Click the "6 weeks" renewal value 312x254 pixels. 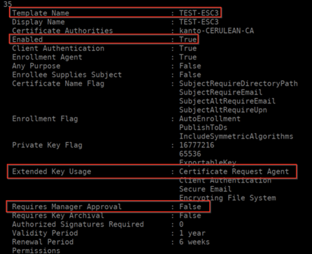(194, 242)
